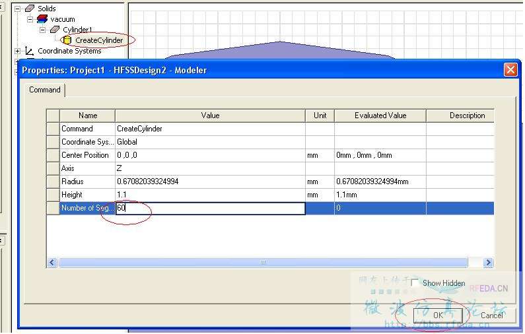Click the left arrow of horizontal scrollbar
The height and width of the screenshot is (334, 525).
tap(52, 263)
